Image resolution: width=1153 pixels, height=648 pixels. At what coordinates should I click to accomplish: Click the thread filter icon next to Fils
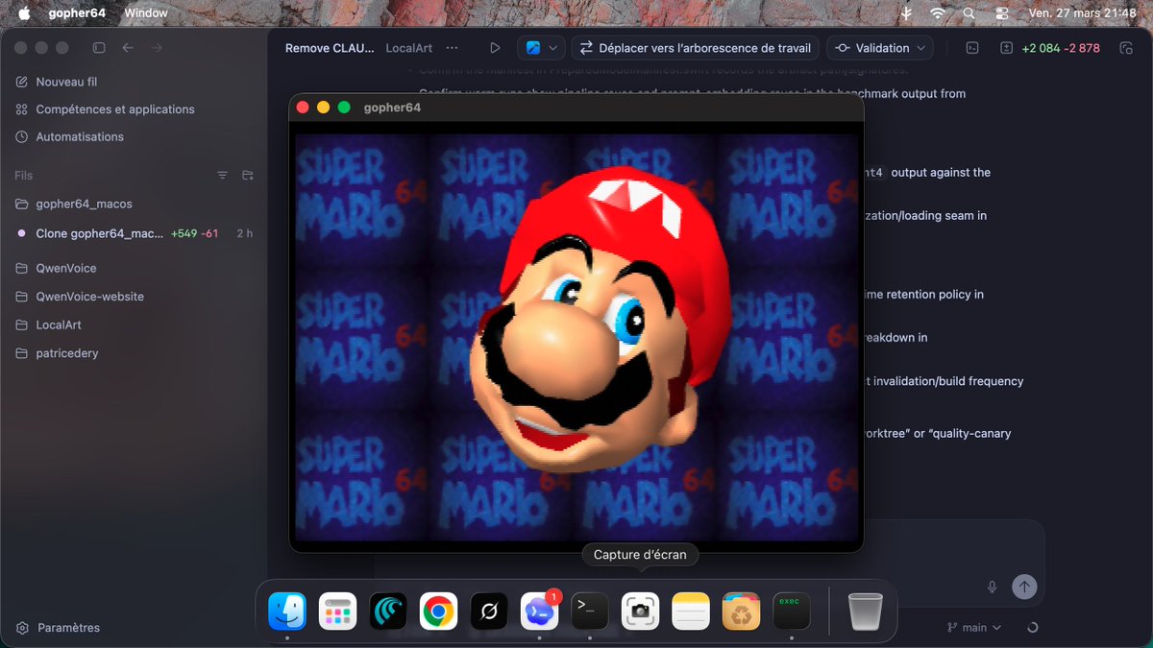pos(223,176)
